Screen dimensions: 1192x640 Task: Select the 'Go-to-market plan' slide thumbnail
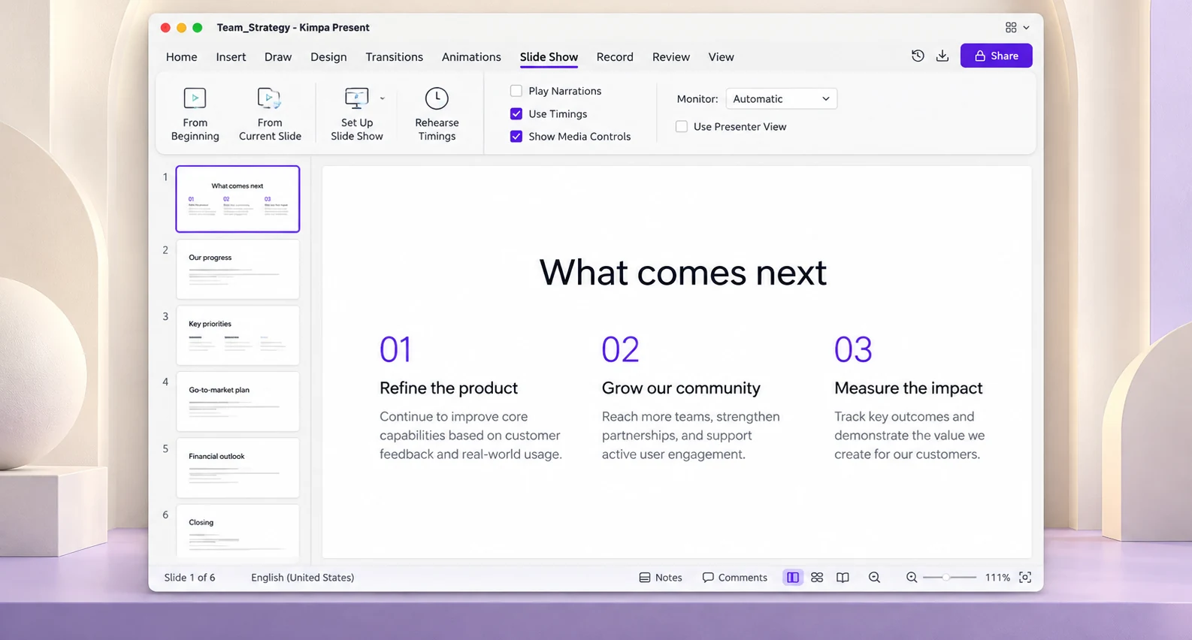(237, 401)
